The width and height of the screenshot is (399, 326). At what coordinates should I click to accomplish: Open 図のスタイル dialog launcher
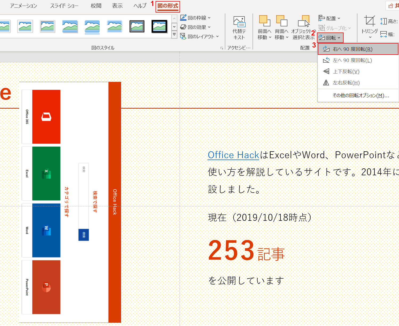[x=222, y=48]
